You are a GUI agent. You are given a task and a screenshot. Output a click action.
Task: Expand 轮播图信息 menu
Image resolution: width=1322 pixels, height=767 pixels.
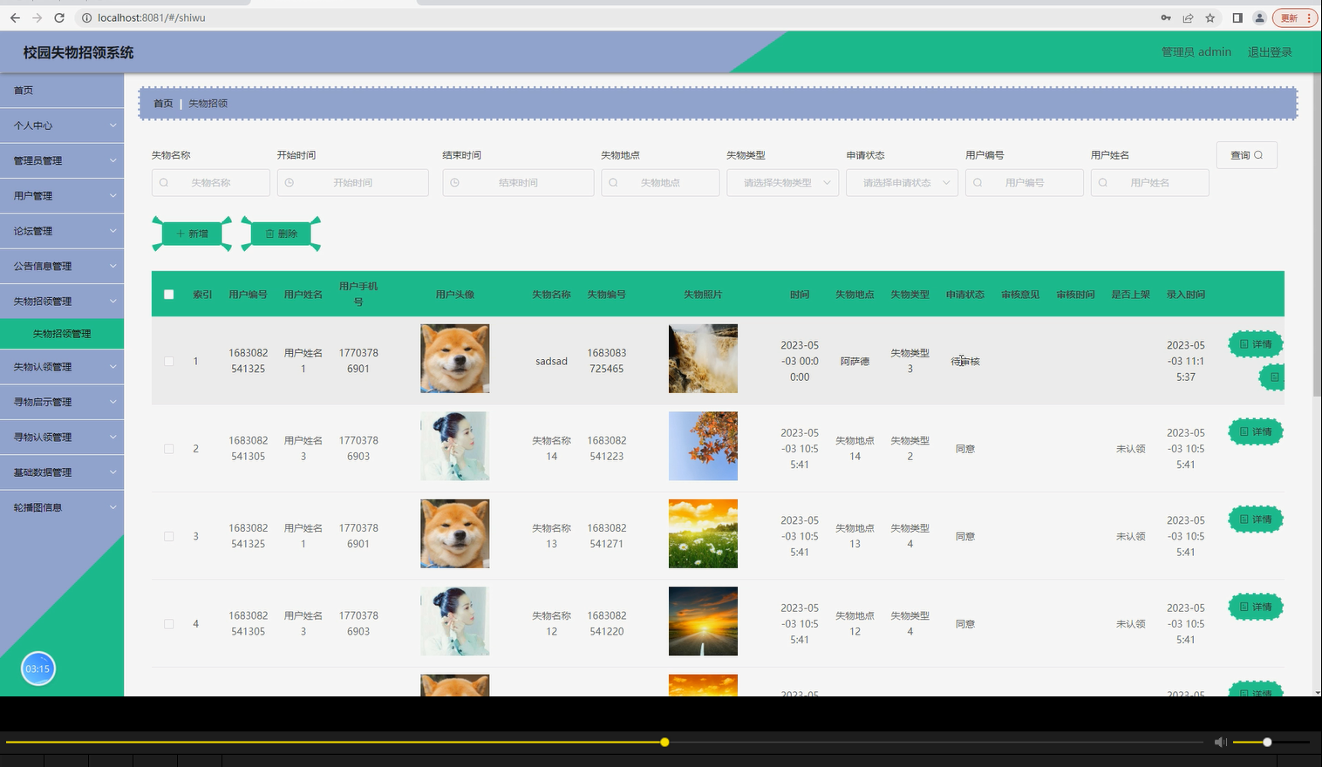tap(62, 507)
